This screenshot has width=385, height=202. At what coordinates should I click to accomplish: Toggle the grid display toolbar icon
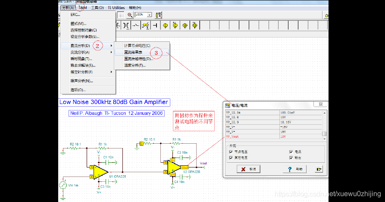point(121,15)
